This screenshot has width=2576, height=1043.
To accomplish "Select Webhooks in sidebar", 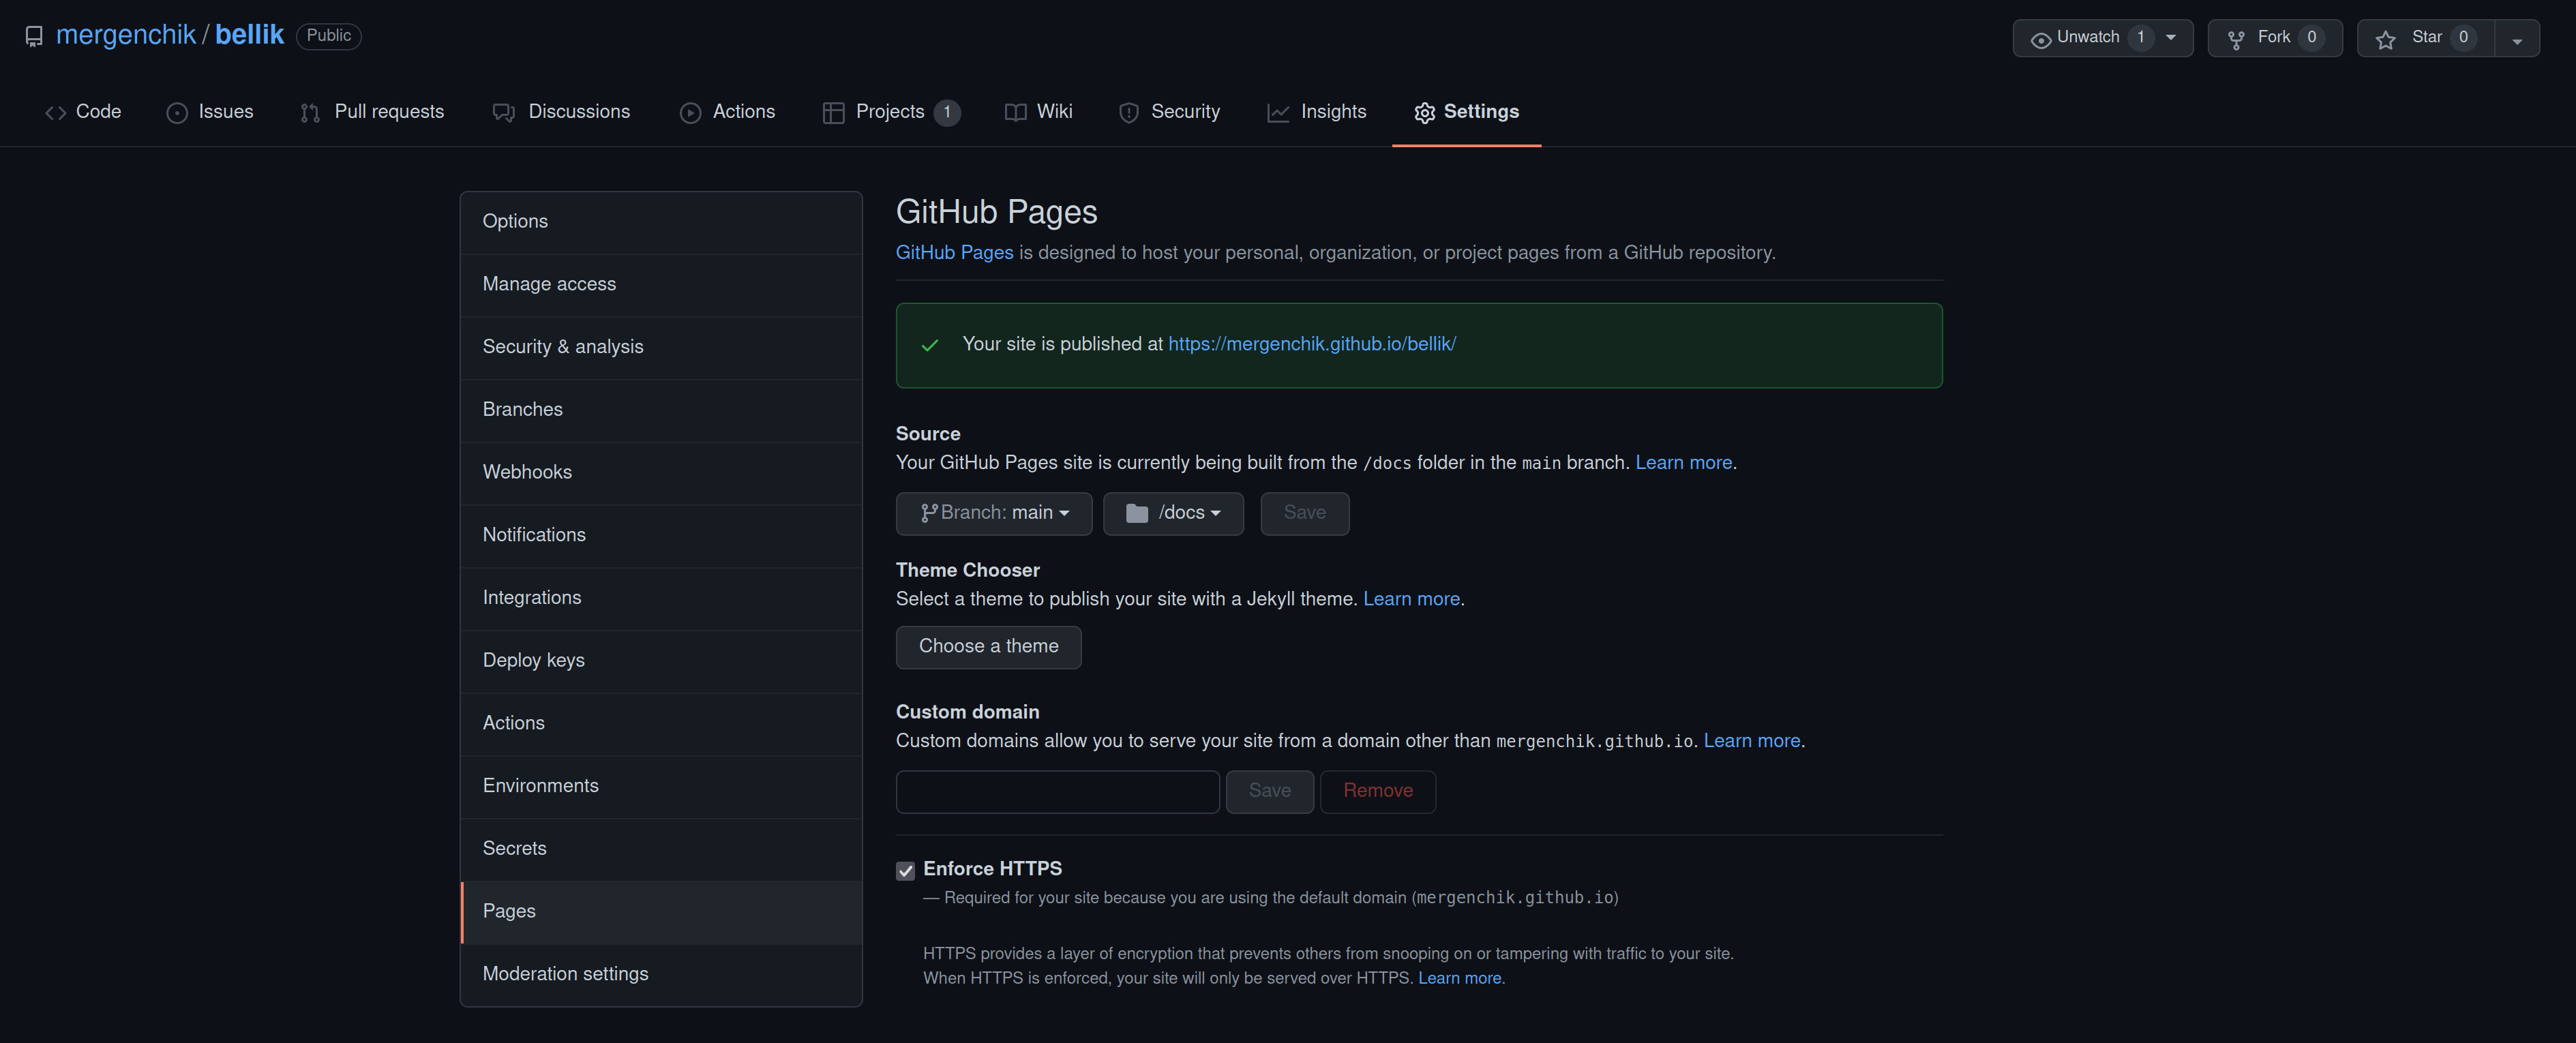I will pos(661,473).
